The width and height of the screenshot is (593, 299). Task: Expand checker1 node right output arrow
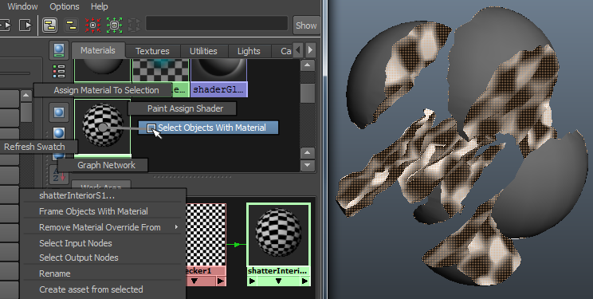click(x=221, y=281)
